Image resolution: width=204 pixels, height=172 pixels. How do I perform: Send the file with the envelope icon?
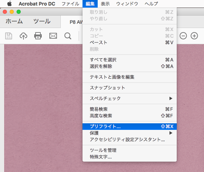click(x=53, y=36)
